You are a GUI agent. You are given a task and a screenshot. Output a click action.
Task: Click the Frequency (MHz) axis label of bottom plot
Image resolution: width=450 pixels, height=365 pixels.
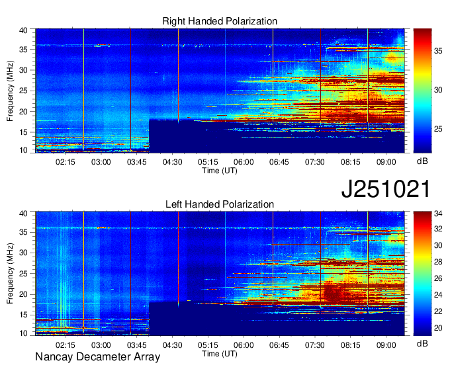point(11,272)
